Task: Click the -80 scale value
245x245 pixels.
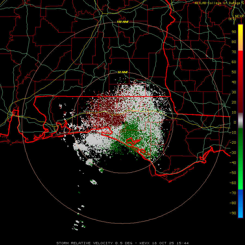Action: point(233,203)
